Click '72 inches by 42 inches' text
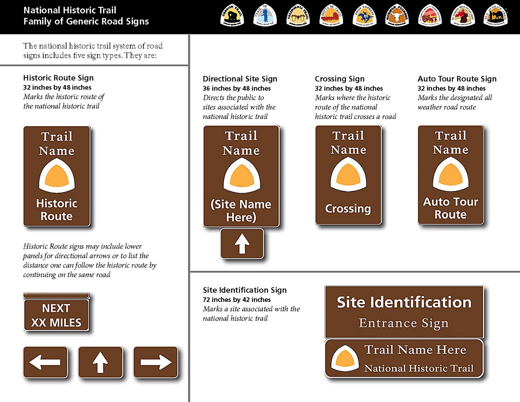 tap(237, 300)
